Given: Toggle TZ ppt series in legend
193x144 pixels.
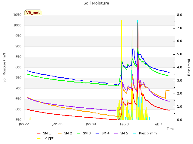Looking at the screenshot, I should (45, 138).
